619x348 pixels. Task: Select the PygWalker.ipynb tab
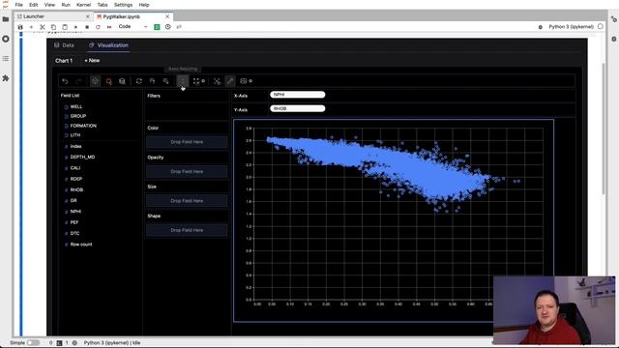click(x=133, y=16)
